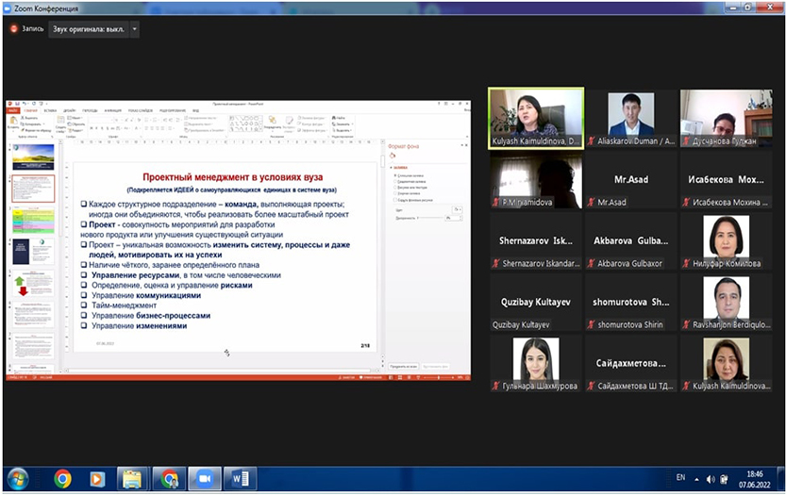Check the hide background graphics checkbox
786x495 pixels.
click(x=394, y=200)
